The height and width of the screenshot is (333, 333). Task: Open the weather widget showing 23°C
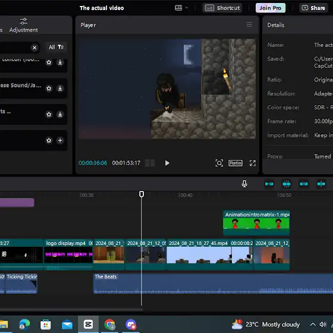tap(265, 325)
